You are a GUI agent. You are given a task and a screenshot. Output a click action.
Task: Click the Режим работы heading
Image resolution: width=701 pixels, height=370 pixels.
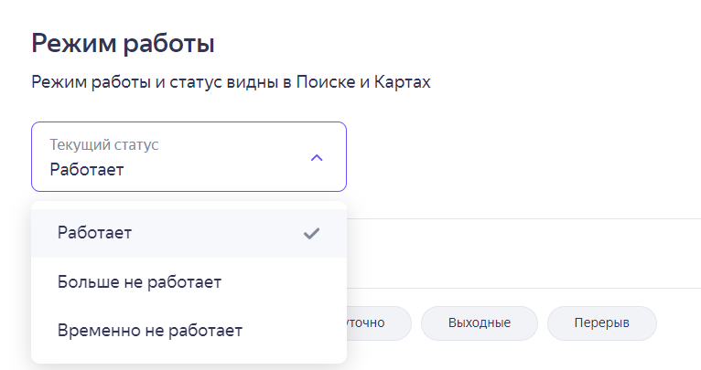click(x=123, y=42)
